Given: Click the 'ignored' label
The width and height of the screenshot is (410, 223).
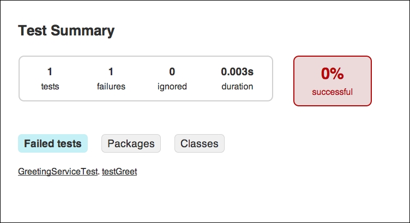Looking at the screenshot, I should (x=172, y=87).
